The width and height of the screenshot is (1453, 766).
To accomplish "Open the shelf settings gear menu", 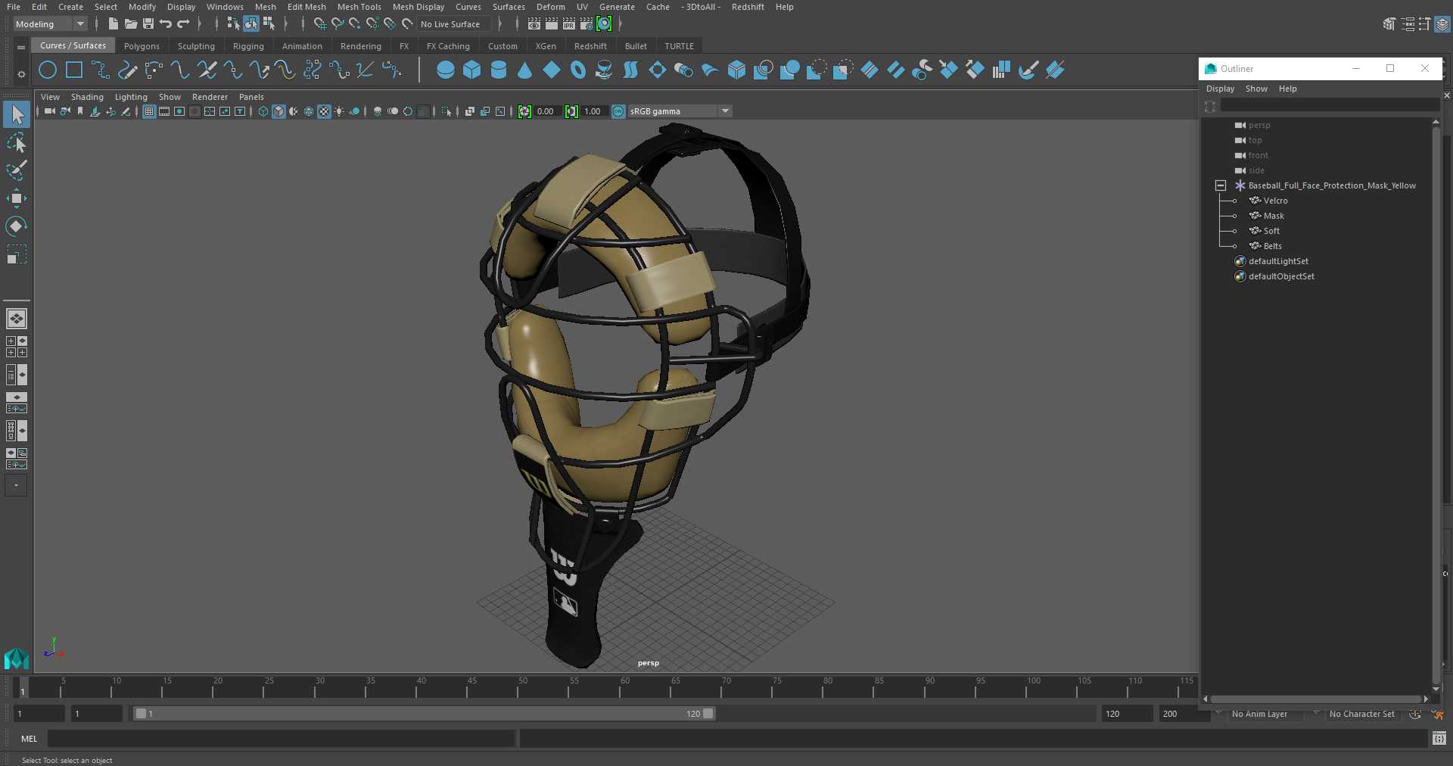I will click(21, 74).
